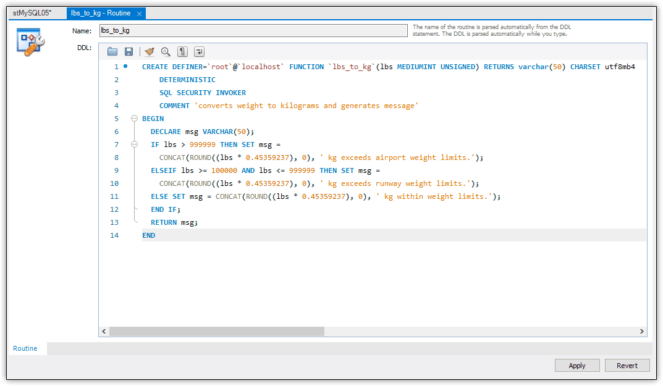Toggle invisible characters display
This screenshot has width=663, height=386.
181,51
